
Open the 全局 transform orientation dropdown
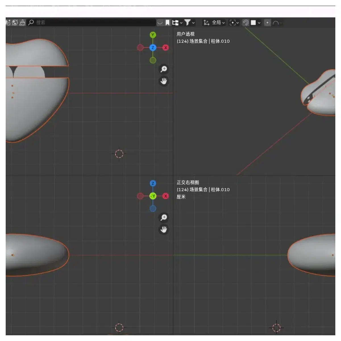[214, 22]
